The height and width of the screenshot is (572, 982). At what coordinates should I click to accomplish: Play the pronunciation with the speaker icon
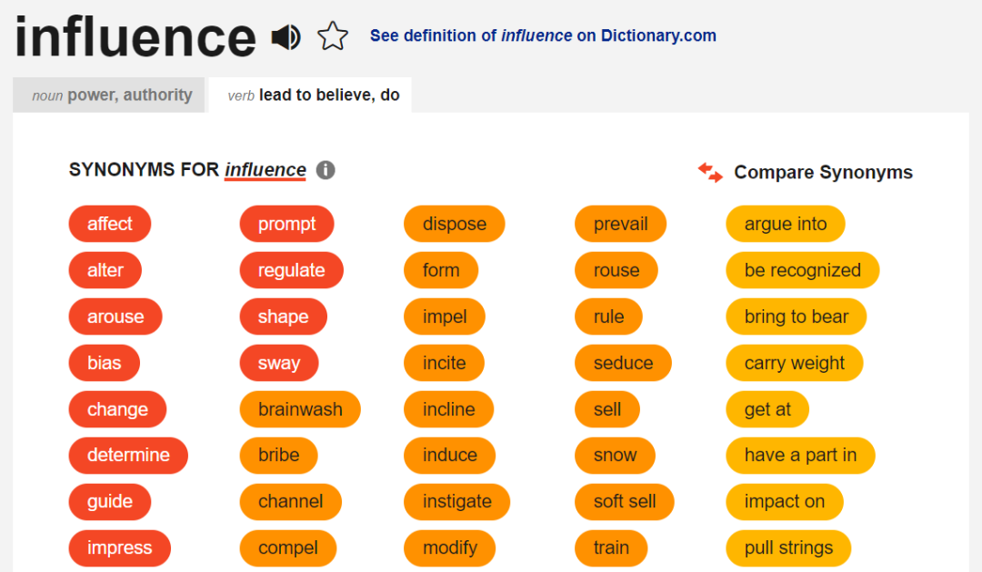point(286,36)
